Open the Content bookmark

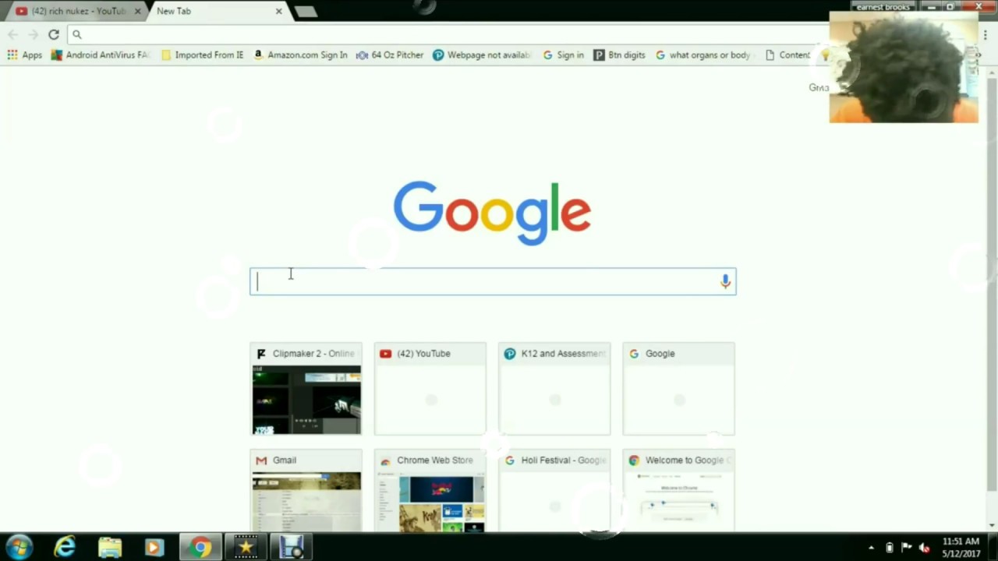787,55
